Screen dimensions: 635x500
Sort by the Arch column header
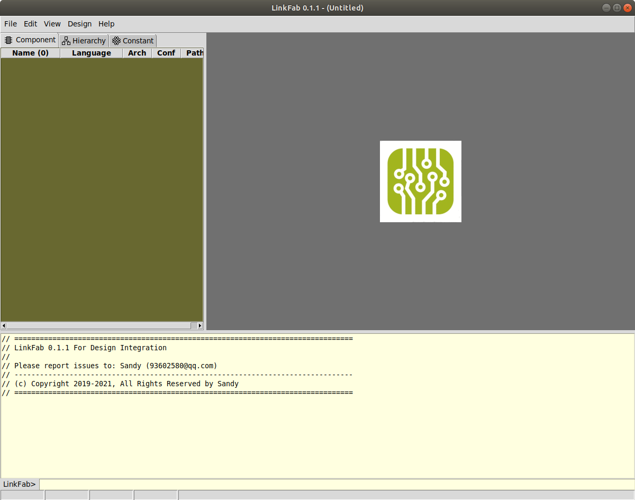point(137,53)
